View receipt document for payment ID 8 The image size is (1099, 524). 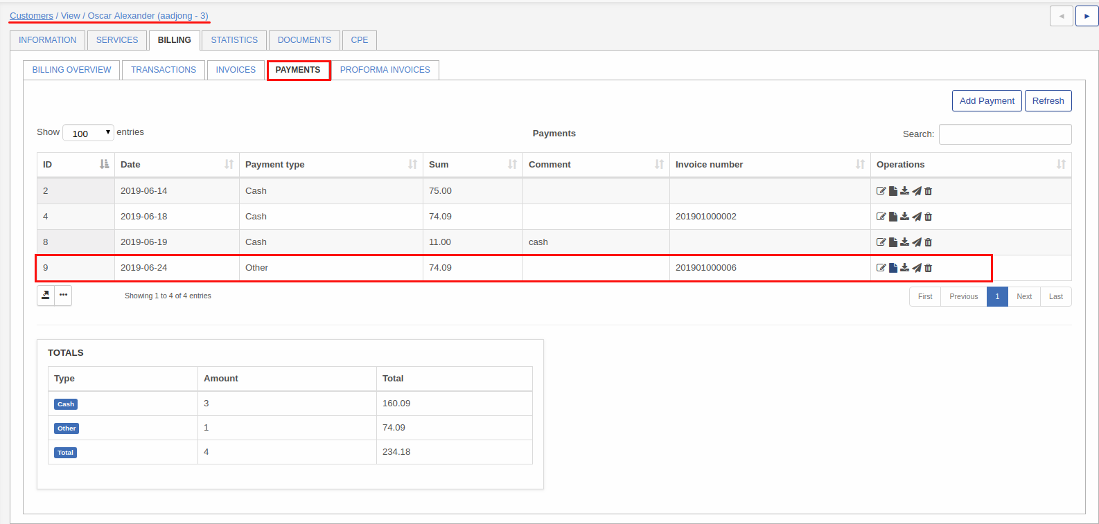[x=893, y=242]
